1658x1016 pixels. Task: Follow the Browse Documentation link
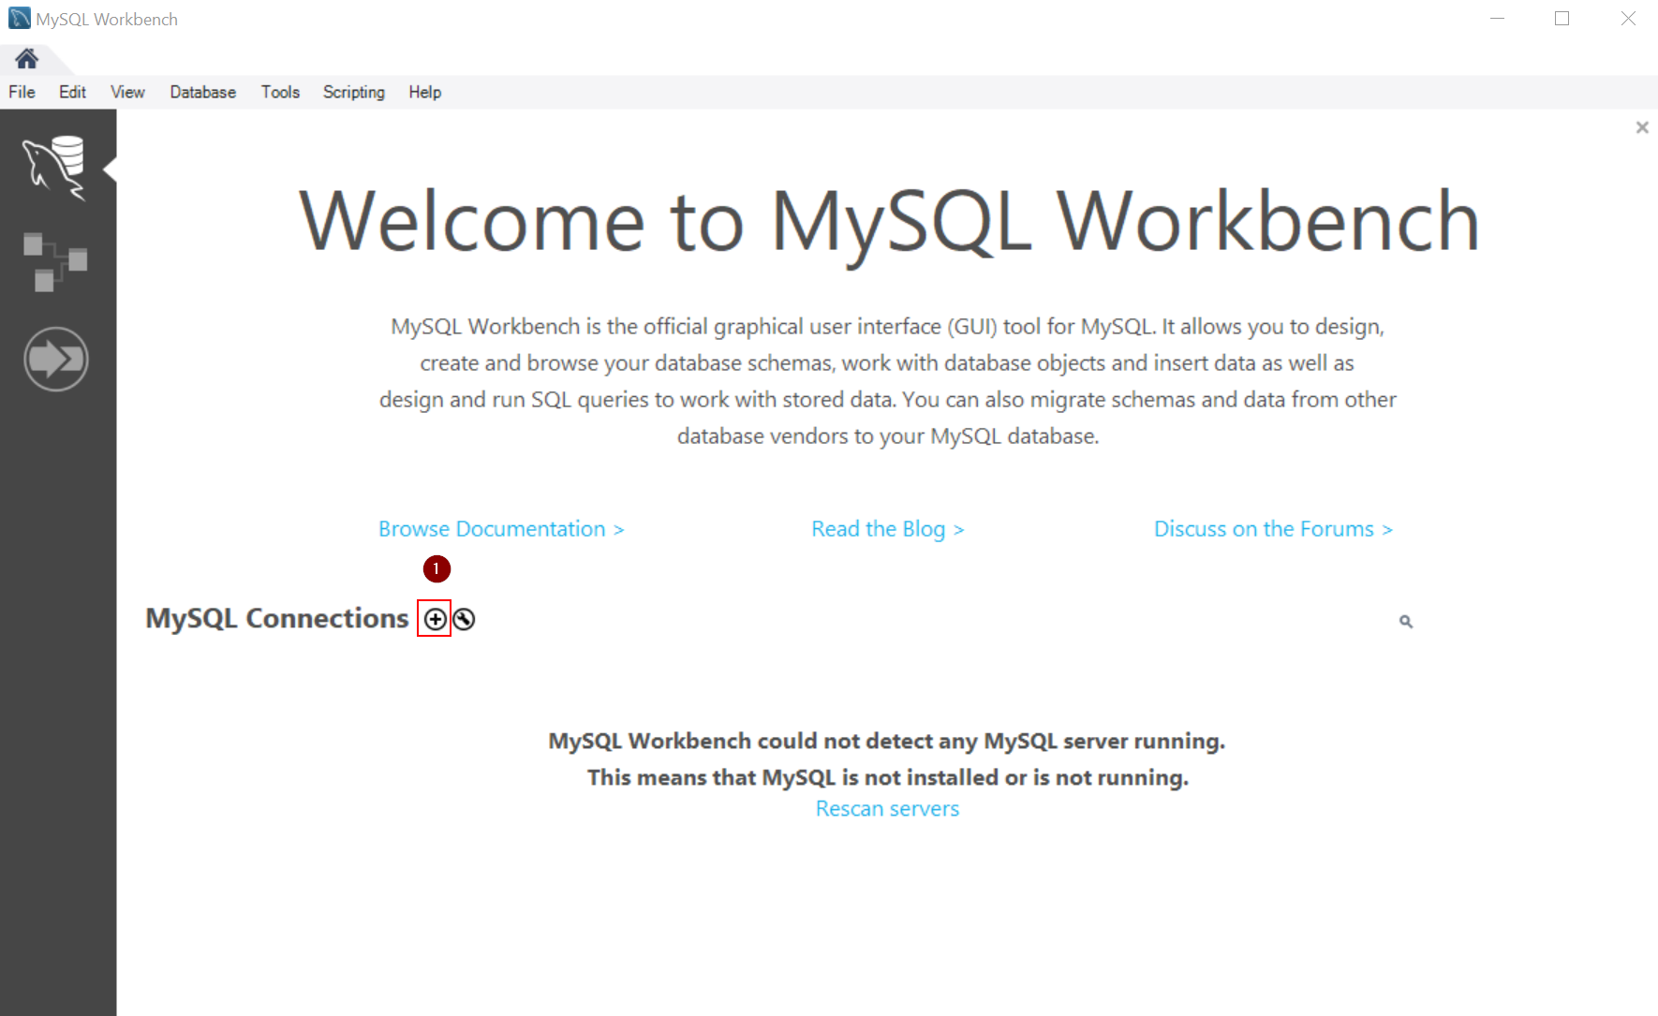coord(501,529)
